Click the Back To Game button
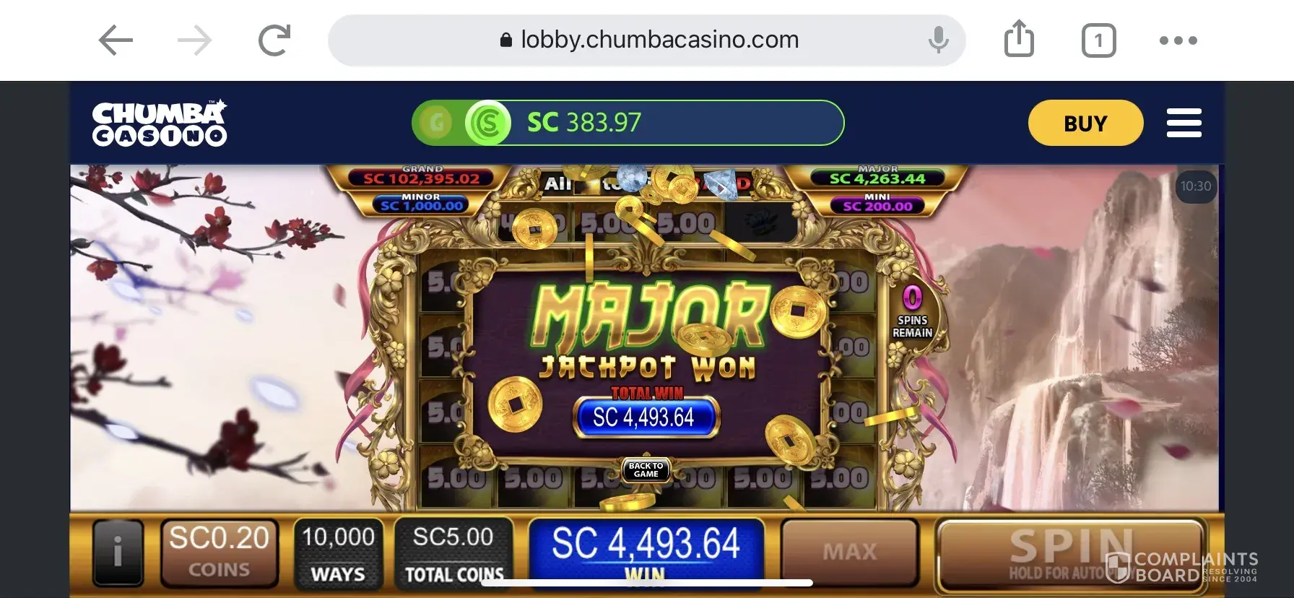1294x598 pixels. 646,470
